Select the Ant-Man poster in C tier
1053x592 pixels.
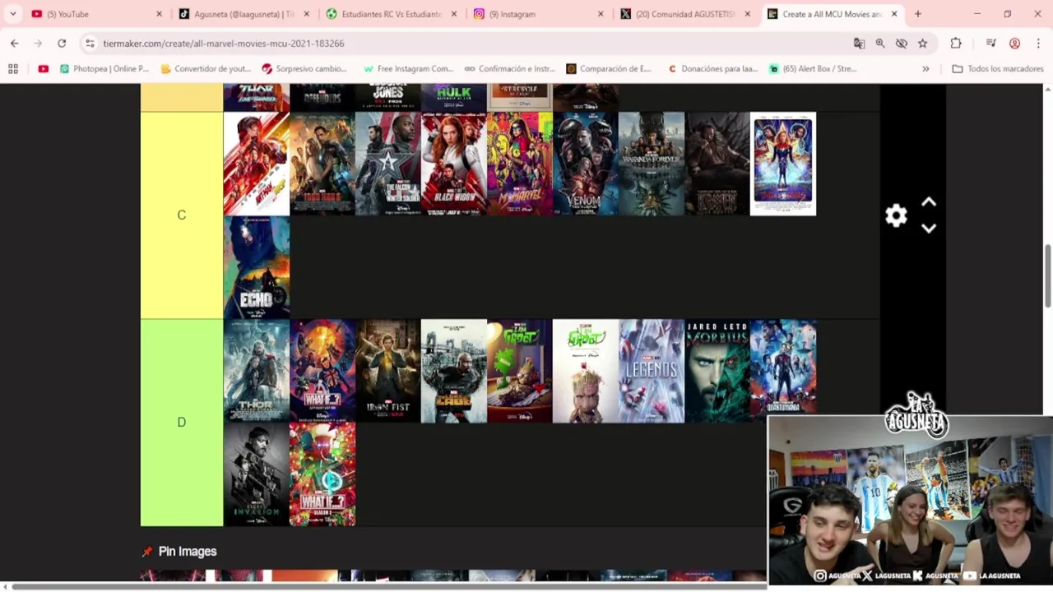257,164
